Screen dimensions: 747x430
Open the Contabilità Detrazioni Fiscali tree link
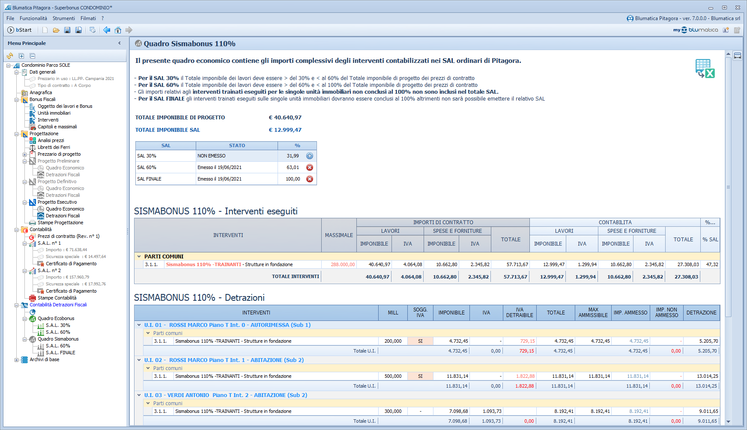[x=58, y=305]
